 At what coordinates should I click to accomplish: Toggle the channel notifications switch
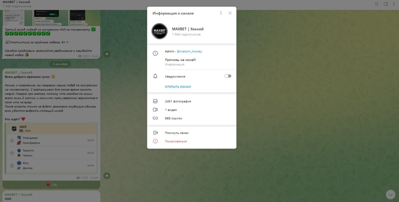tap(228, 76)
